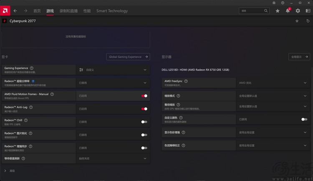Click the search magnifier icon
The image size is (313, 181).
tap(266, 11)
